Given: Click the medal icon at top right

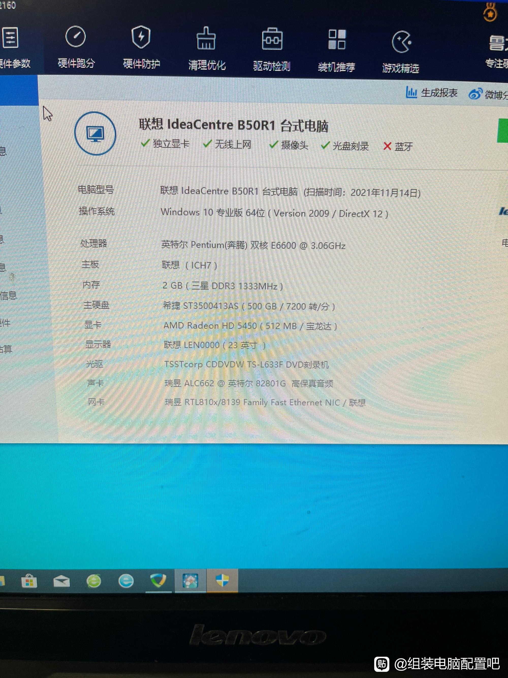Looking at the screenshot, I should pos(490,12).
